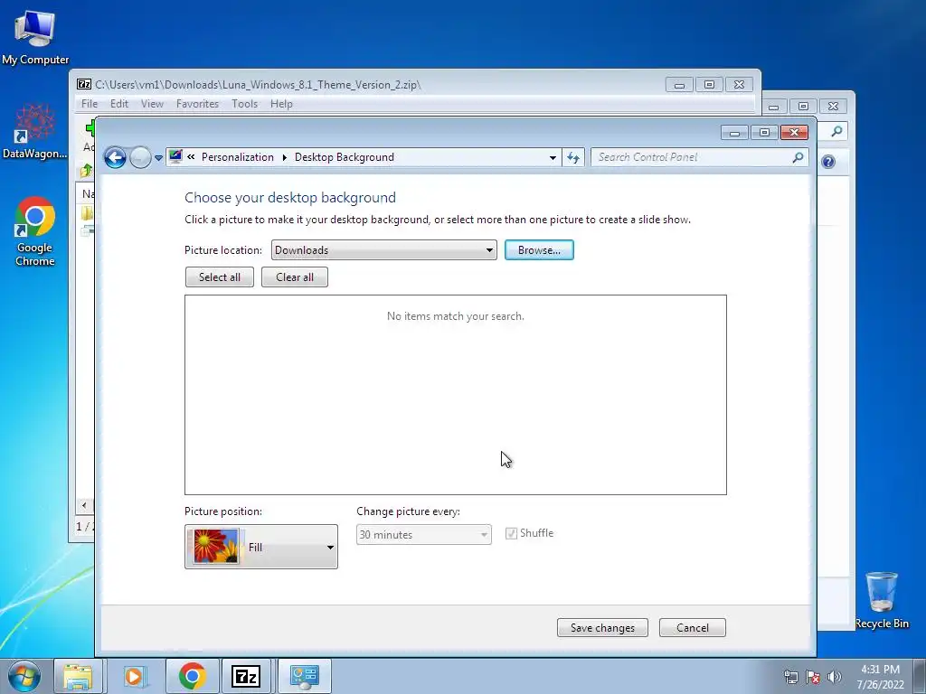Select the DataWagon desktop shortcut

click(x=35, y=132)
